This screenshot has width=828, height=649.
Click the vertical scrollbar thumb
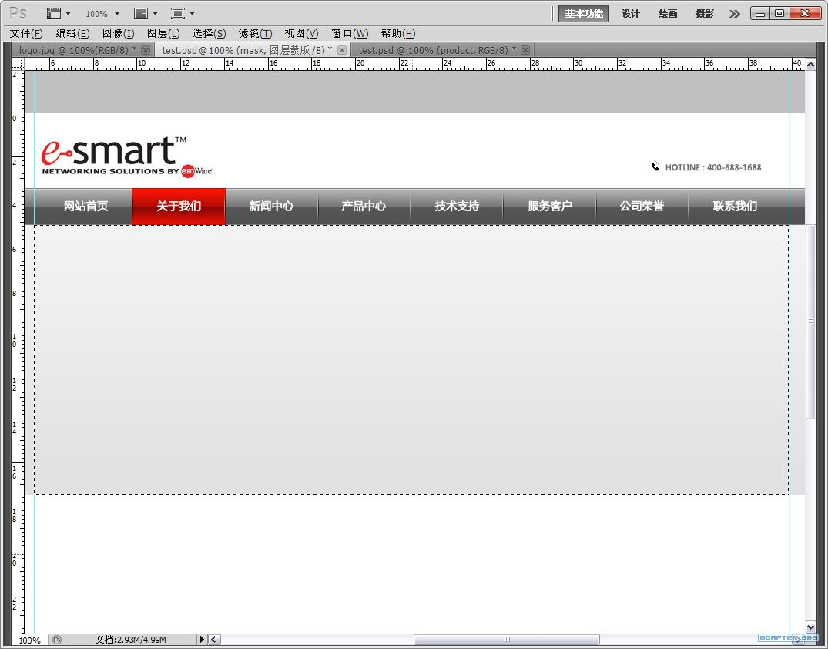810,321
